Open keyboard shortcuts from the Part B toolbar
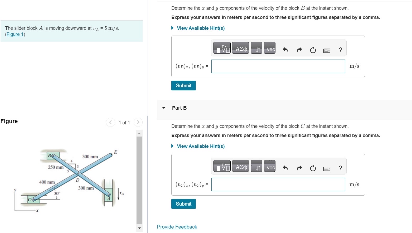Screen dimensions: 412x233 [327, 168]
